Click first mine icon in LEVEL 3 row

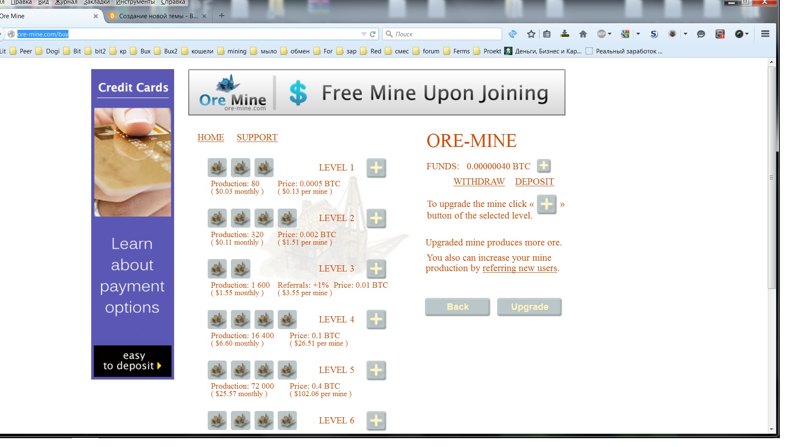coord(217,269)
